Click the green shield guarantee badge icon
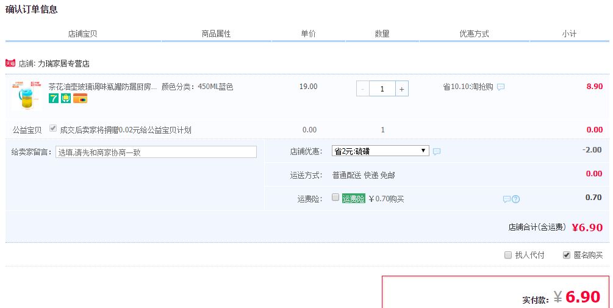This screenshot has height=308, width=613. coord(66,98)
